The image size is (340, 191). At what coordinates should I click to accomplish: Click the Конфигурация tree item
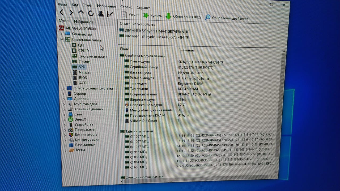[x=84, y=140]
